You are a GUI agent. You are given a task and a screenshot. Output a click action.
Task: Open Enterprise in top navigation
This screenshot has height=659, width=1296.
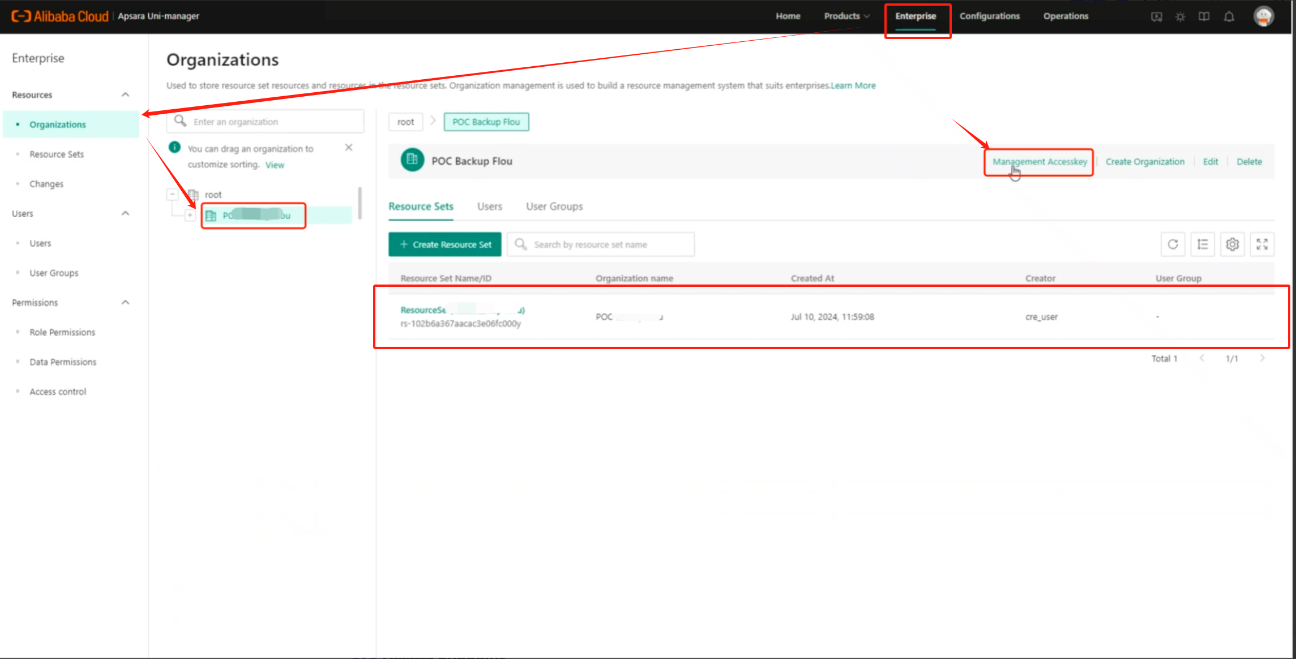point(916,16)
